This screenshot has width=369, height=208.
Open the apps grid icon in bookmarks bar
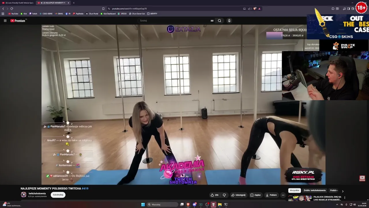click(3, 14)
